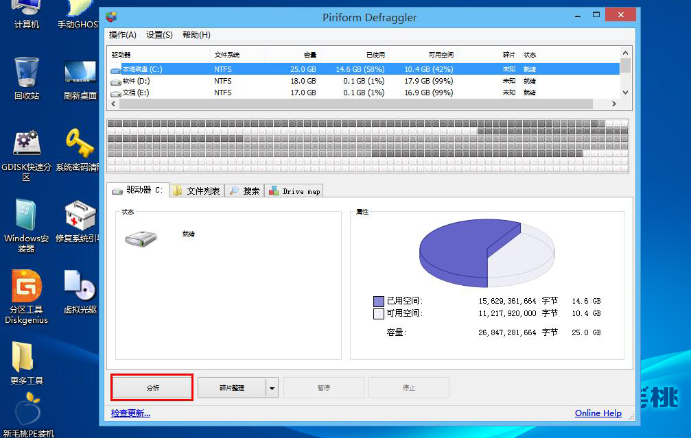Click the 11,217,920,000 free bytes value
The width and height of the screenshot is (691, 438).
[x=507, y=313]
